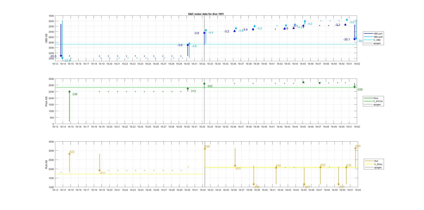Click the '-631' roll data label
This screenshot has height=210, width=424.
[x=238, y=168]
